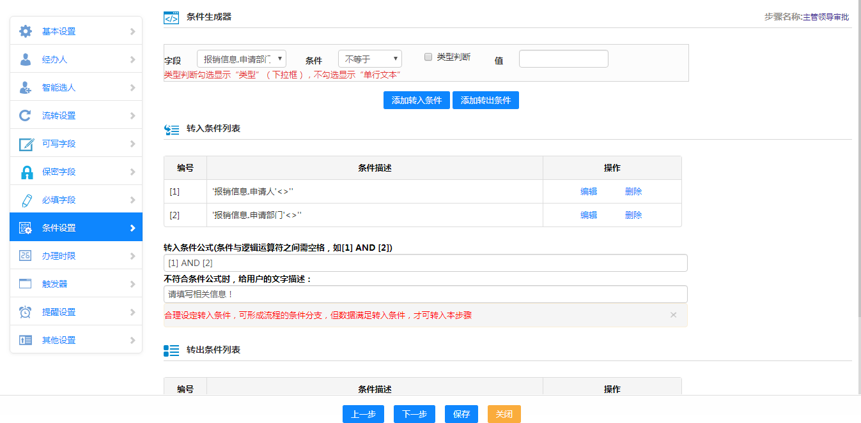Click 编辑 link for condition [1]

pos(589,191)
